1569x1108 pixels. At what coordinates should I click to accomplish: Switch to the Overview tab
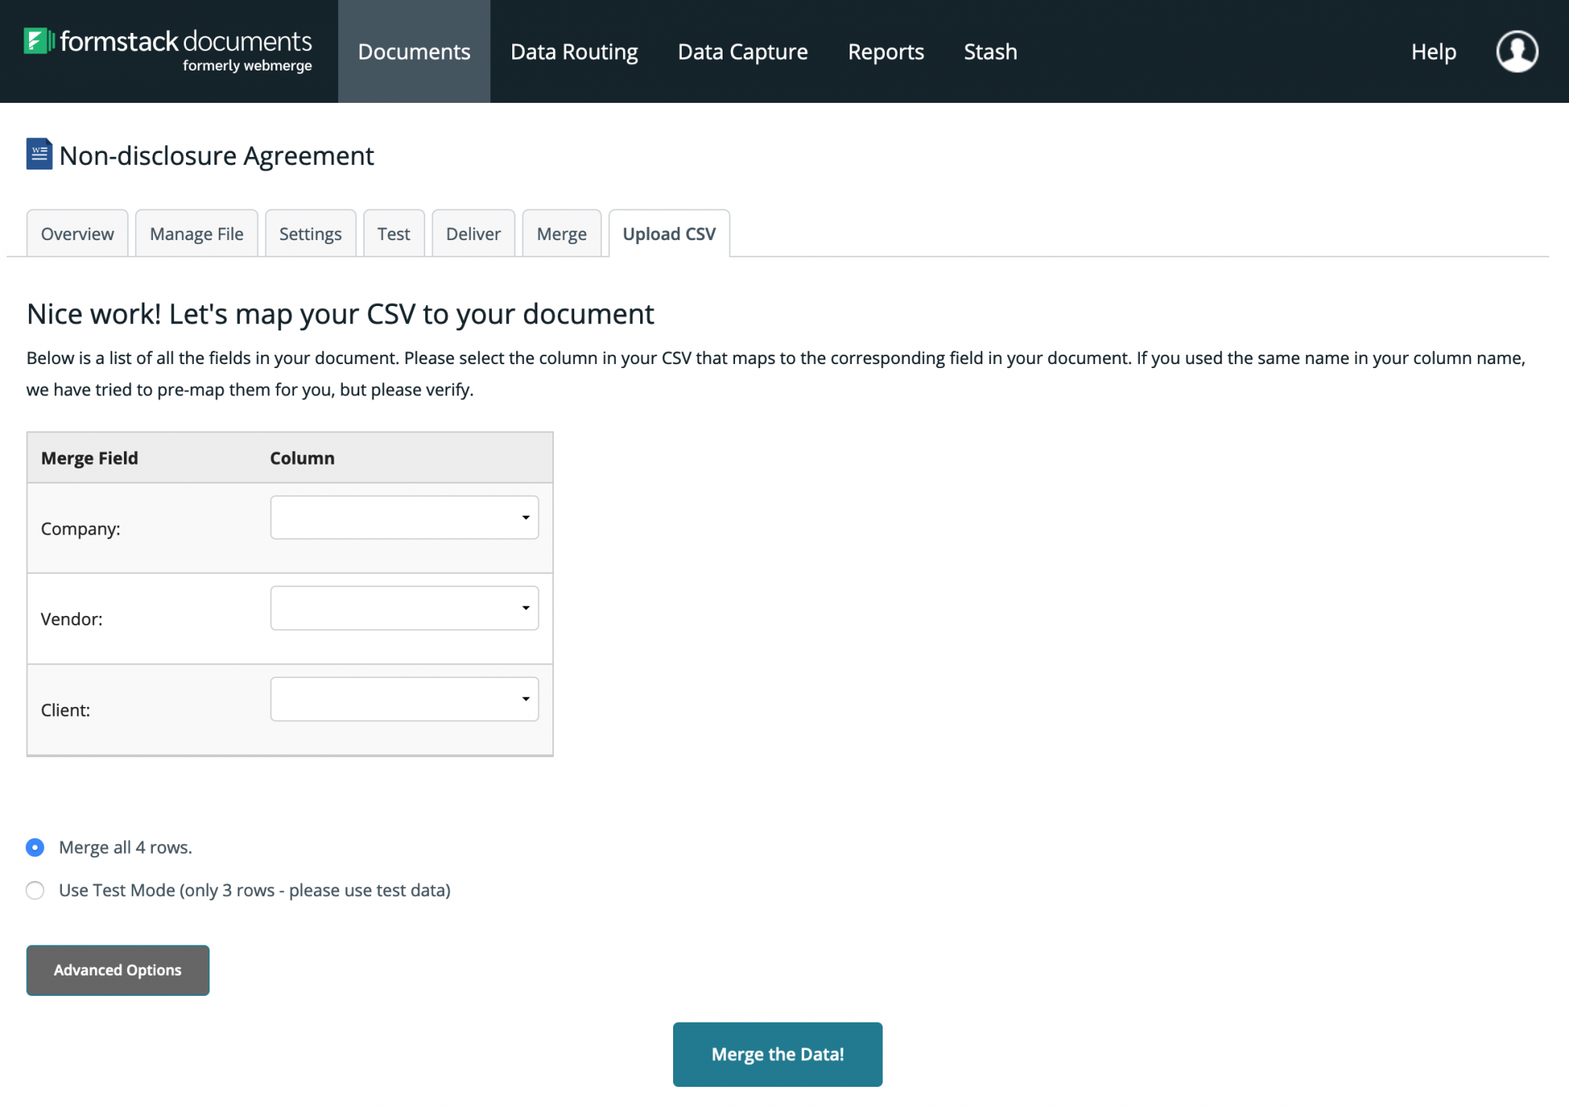tap(77, 234)
